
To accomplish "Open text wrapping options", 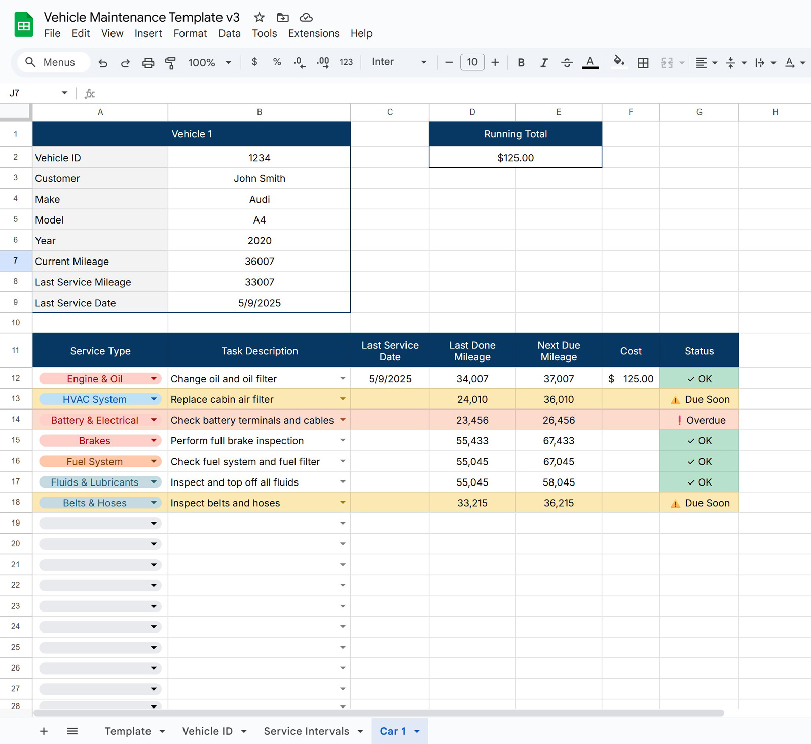I will click(765, 63).
